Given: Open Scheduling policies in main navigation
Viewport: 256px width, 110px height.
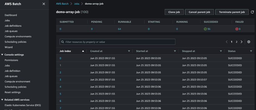Looking at the screenshot, I should (x=15, y=42).
